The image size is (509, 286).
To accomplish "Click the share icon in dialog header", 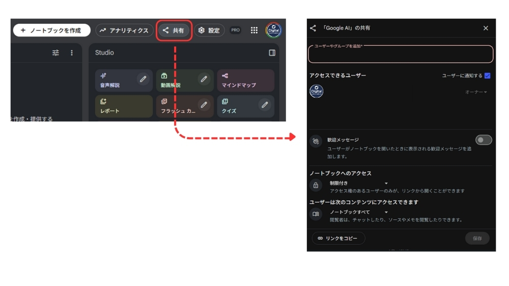I will coord(313,28).
